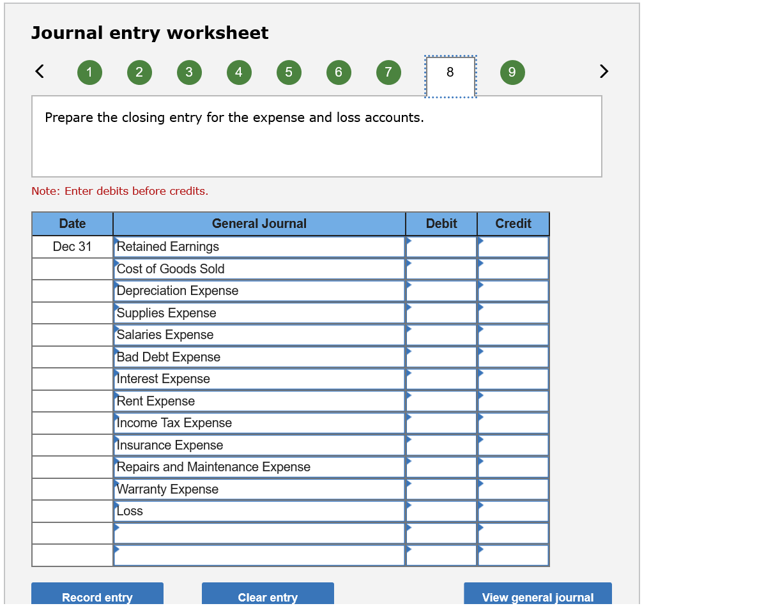Click the Record entry button

point(98,595)
